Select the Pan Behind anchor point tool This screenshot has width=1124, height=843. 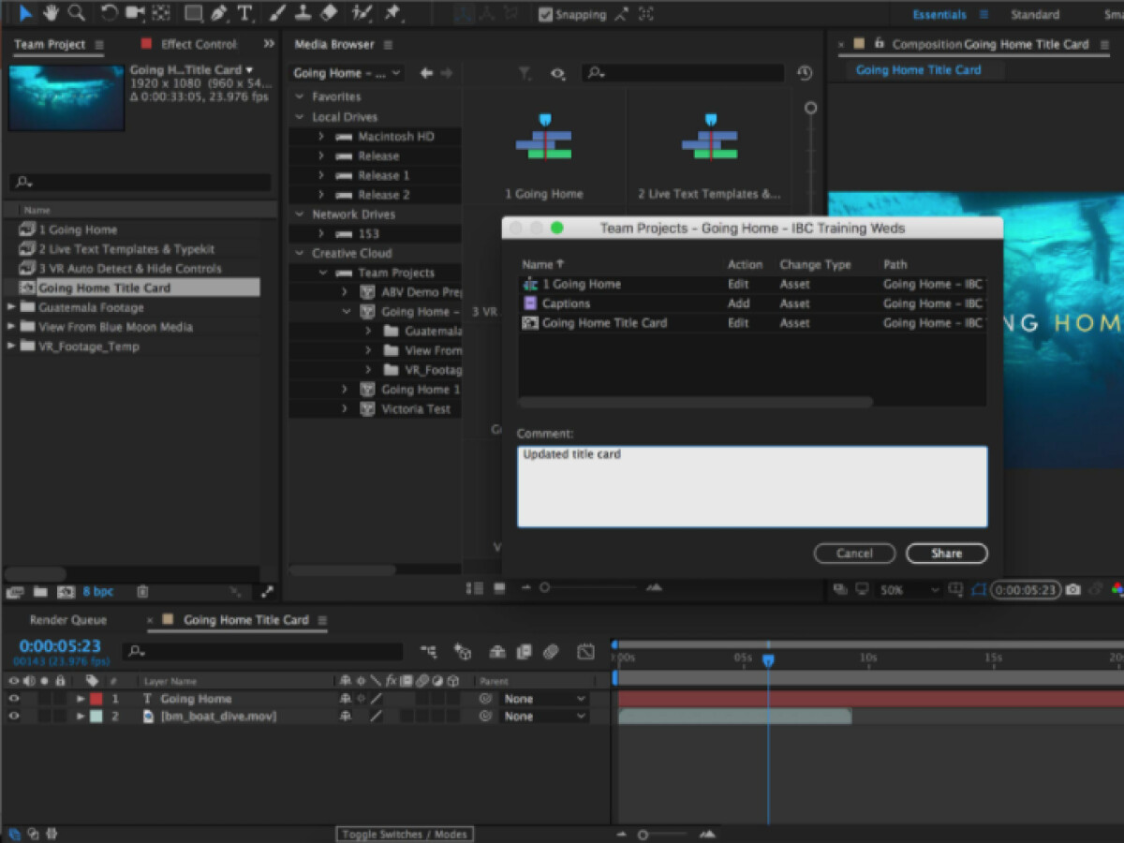[161, 13]
